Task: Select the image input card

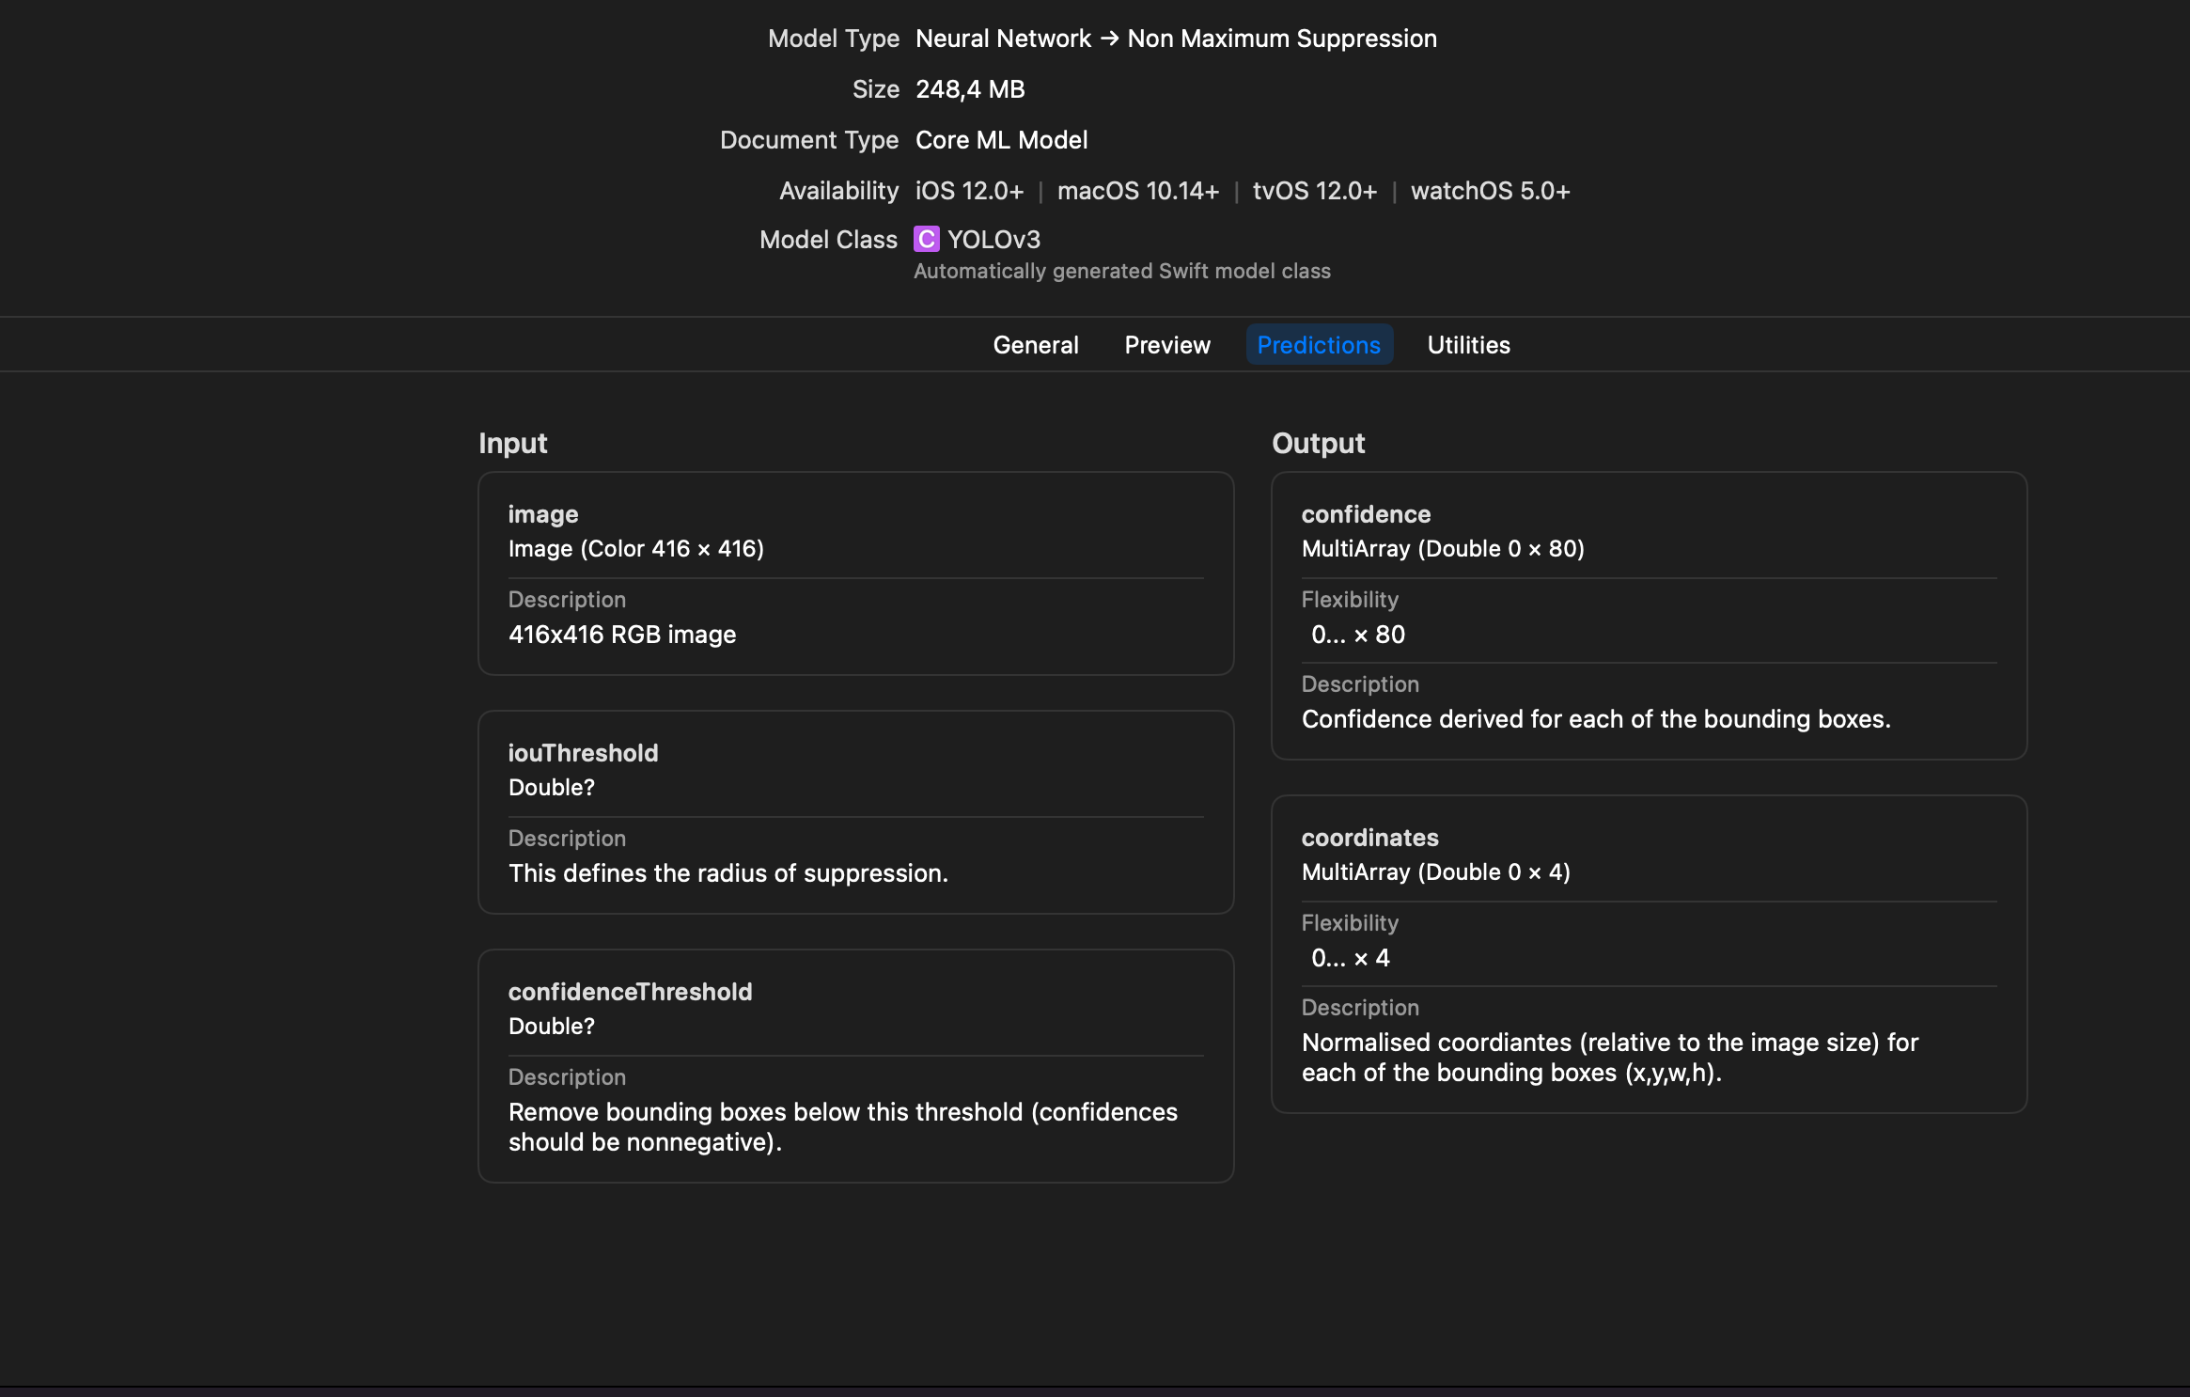Action: point(855,573)
